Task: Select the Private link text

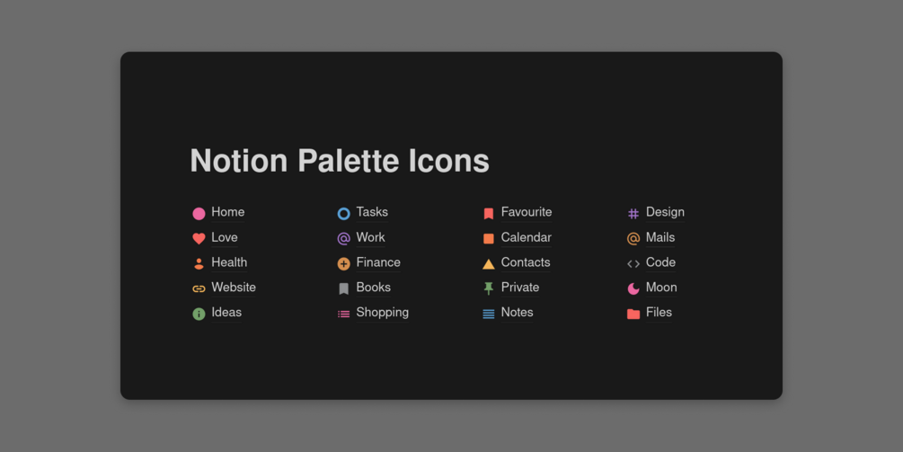Action: [520, 287]
